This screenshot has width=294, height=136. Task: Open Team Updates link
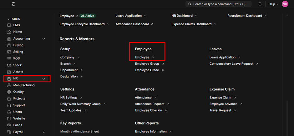(x=71, y=110)
